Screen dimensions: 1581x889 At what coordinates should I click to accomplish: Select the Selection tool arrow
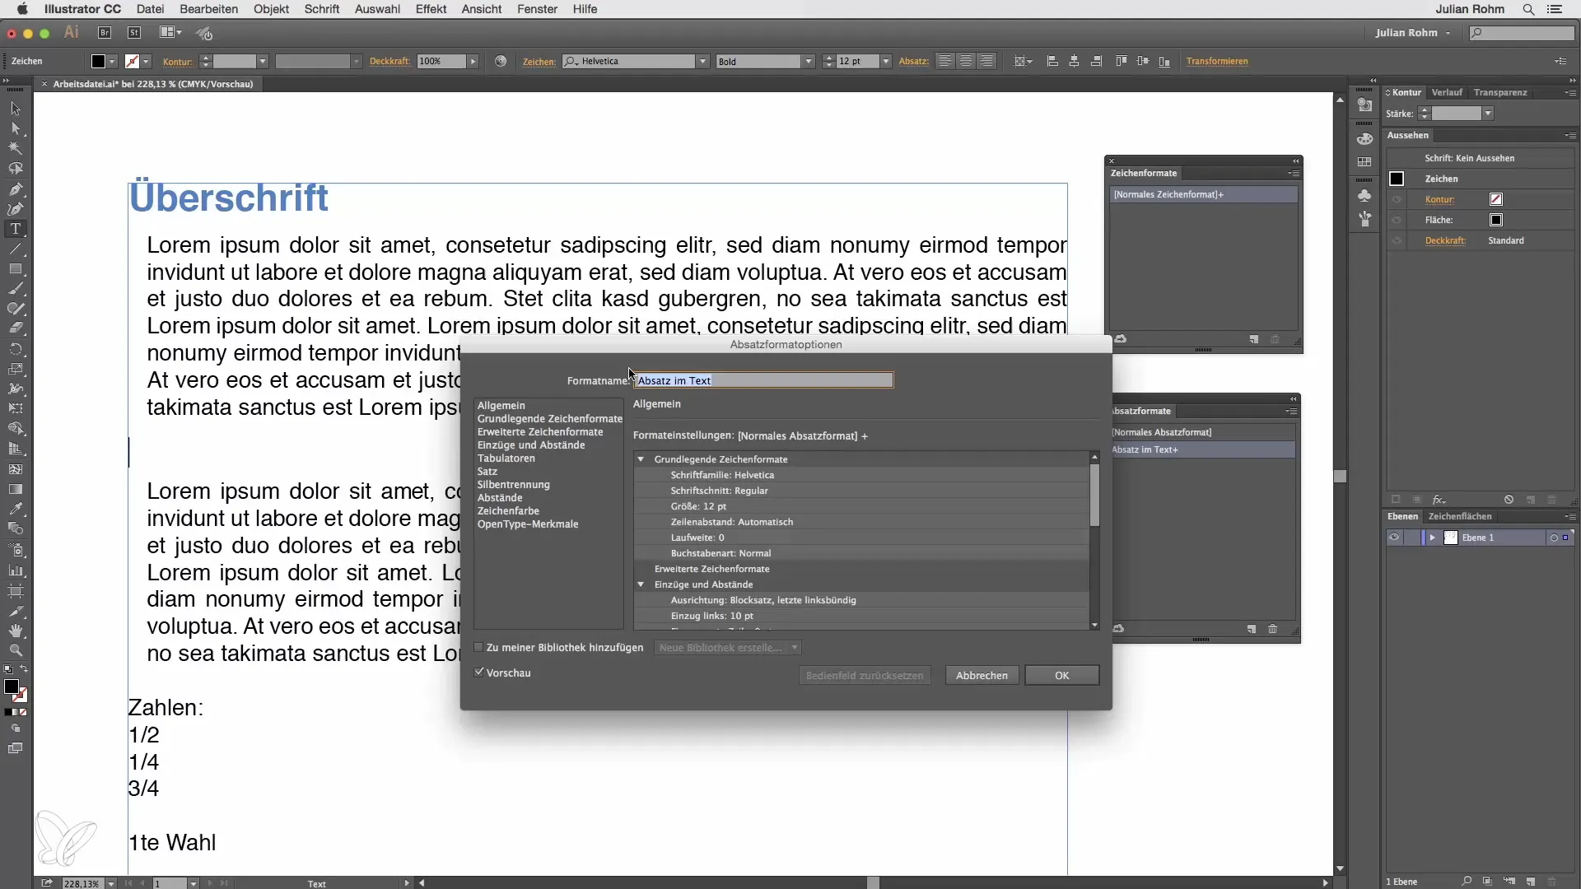click(16, 109)
